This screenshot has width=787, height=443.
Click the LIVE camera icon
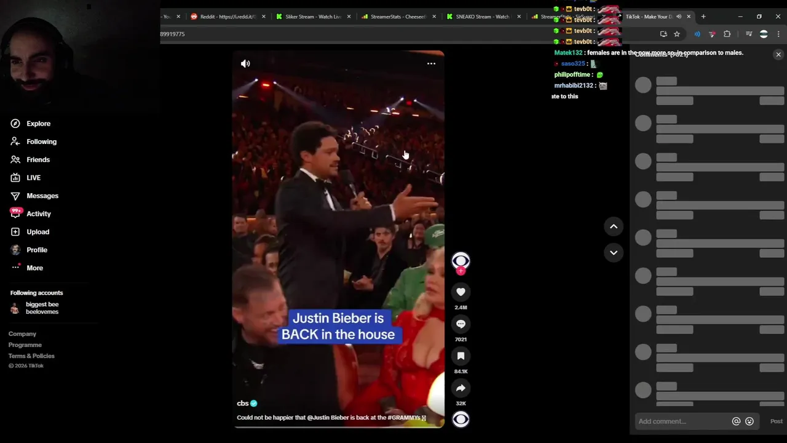pos(15,178)
